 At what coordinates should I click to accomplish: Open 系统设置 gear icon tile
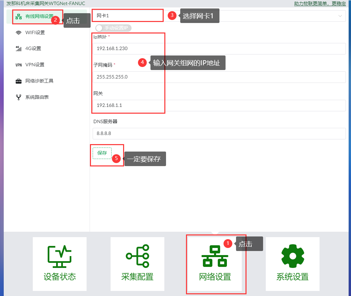click(292, 264)
